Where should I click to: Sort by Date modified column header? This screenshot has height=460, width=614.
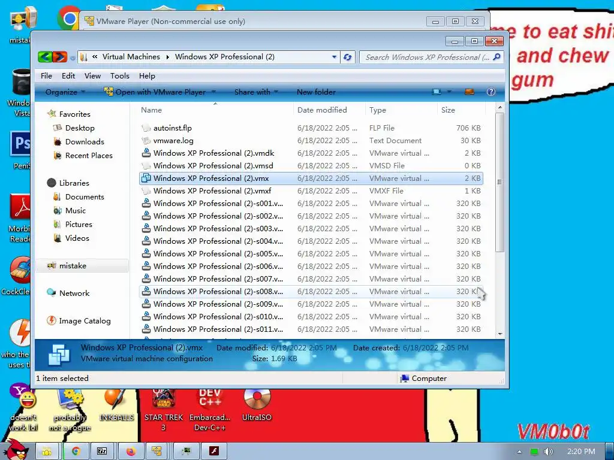click(329, 110)
